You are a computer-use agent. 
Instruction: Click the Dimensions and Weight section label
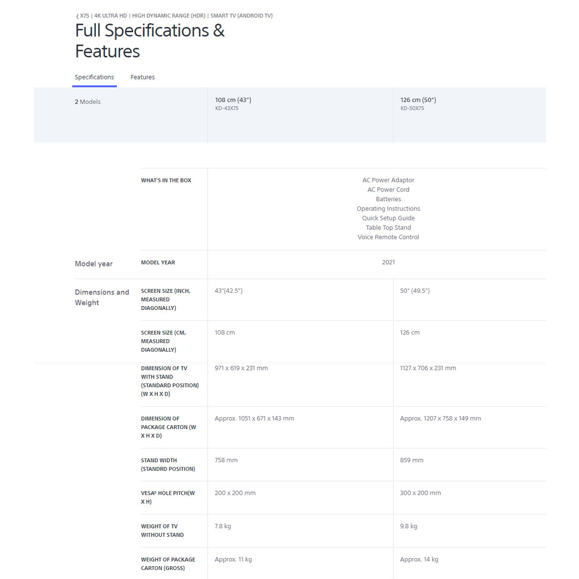(x=102, y=298)
